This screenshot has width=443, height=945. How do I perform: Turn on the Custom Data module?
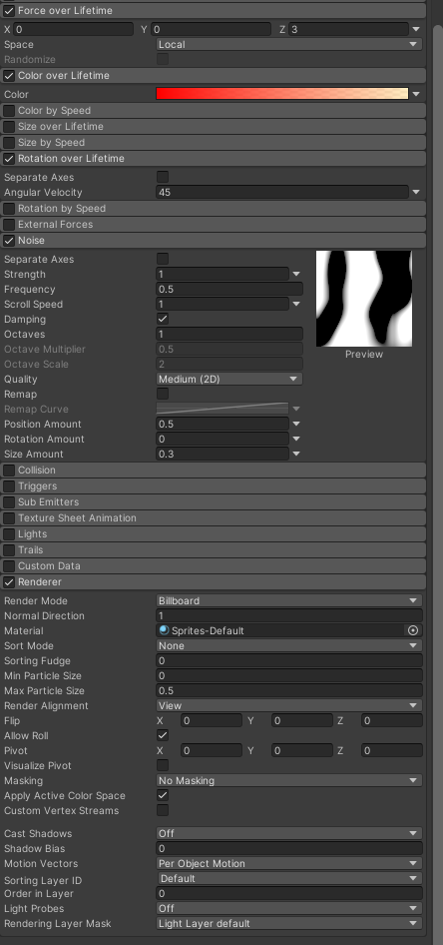[x=9, y=566]
